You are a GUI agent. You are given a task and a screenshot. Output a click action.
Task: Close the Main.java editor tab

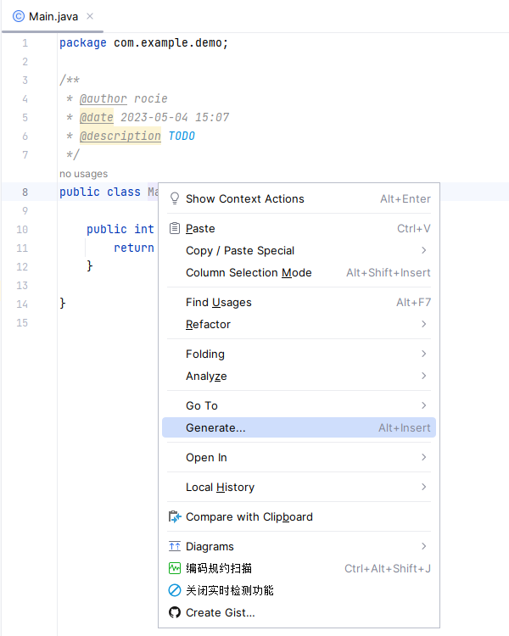pyautogui.click(x=91, y=16)
